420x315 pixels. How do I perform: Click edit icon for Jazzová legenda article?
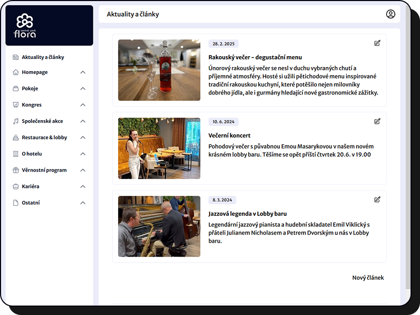tap(377, 199)
